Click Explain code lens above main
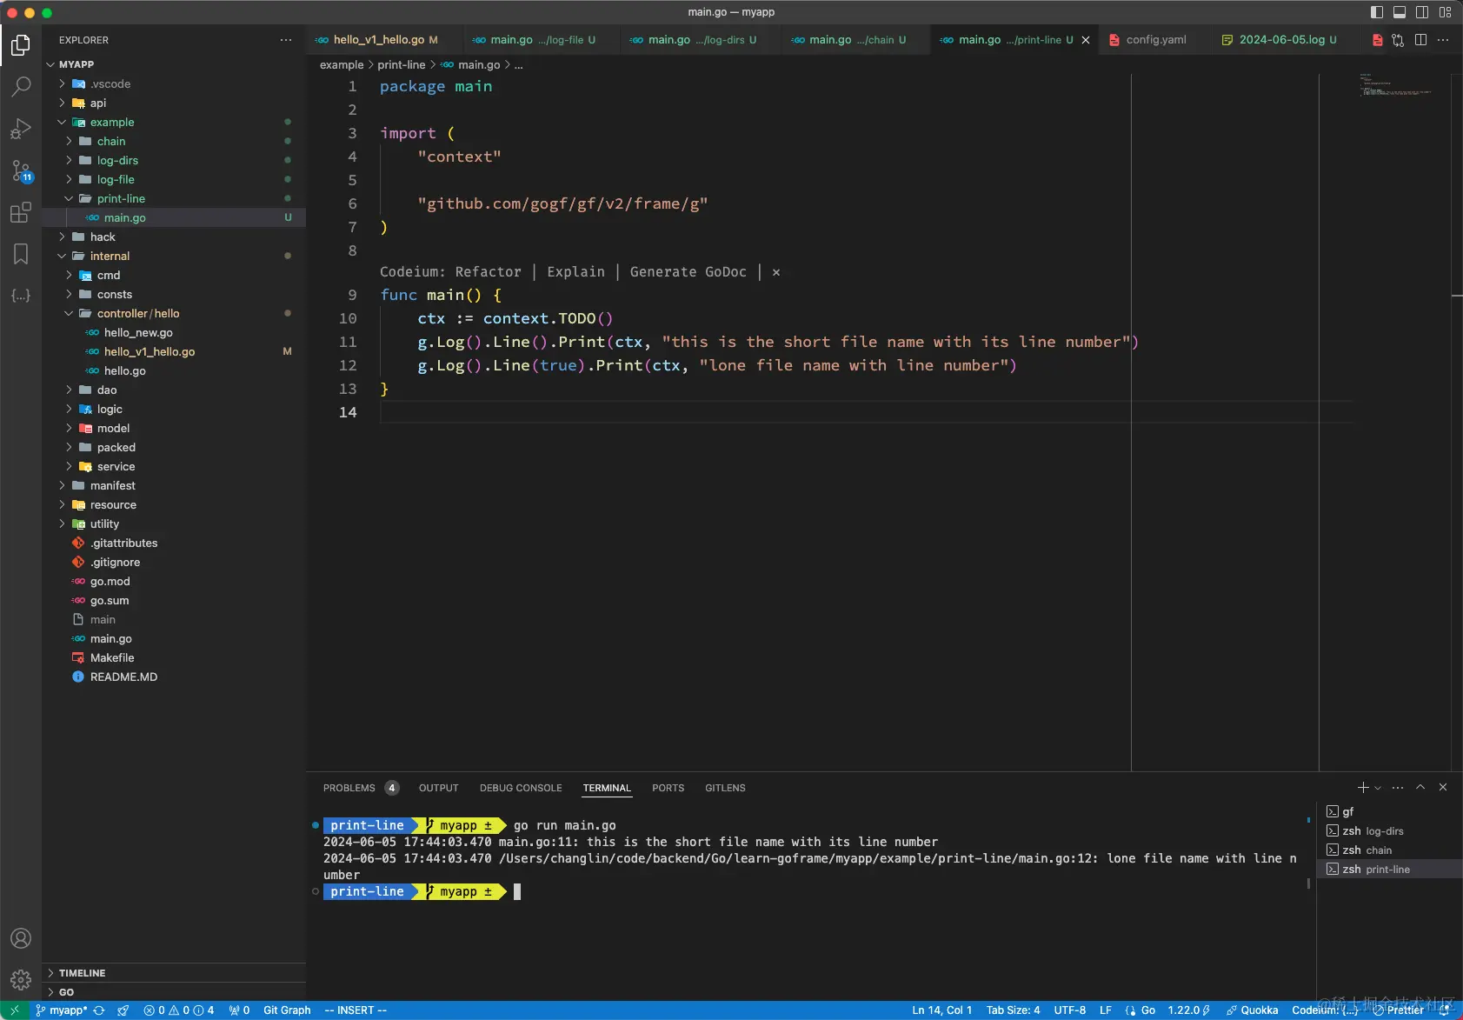 pyautogui.click(x=575, y=272)
